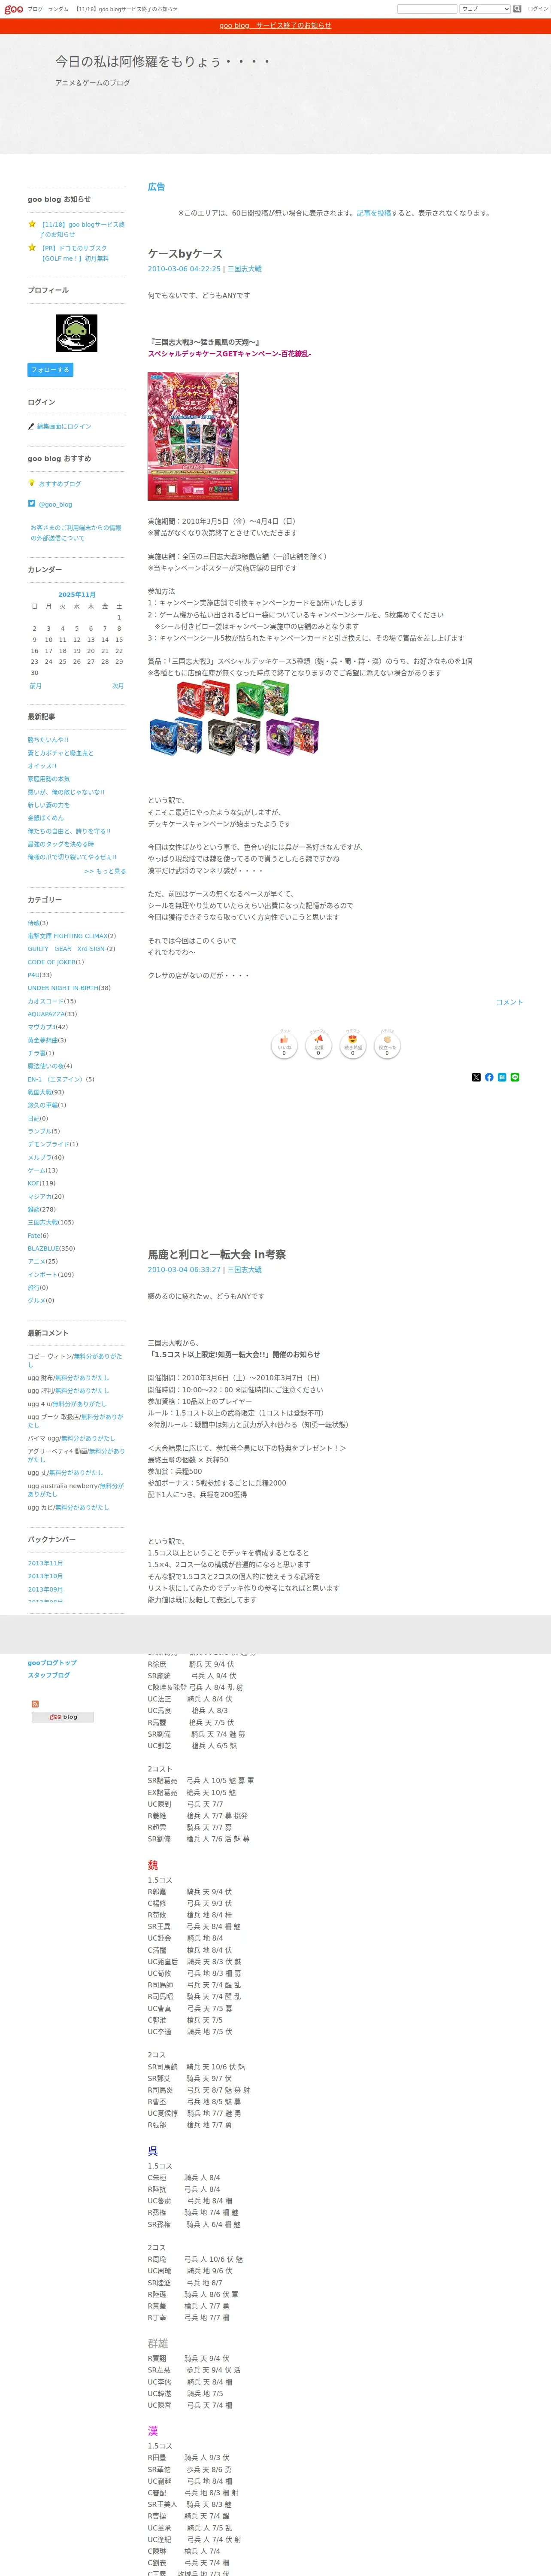Open the 電撃文庫 FIGHTING CLIMAX category

(x=68, y=936)
